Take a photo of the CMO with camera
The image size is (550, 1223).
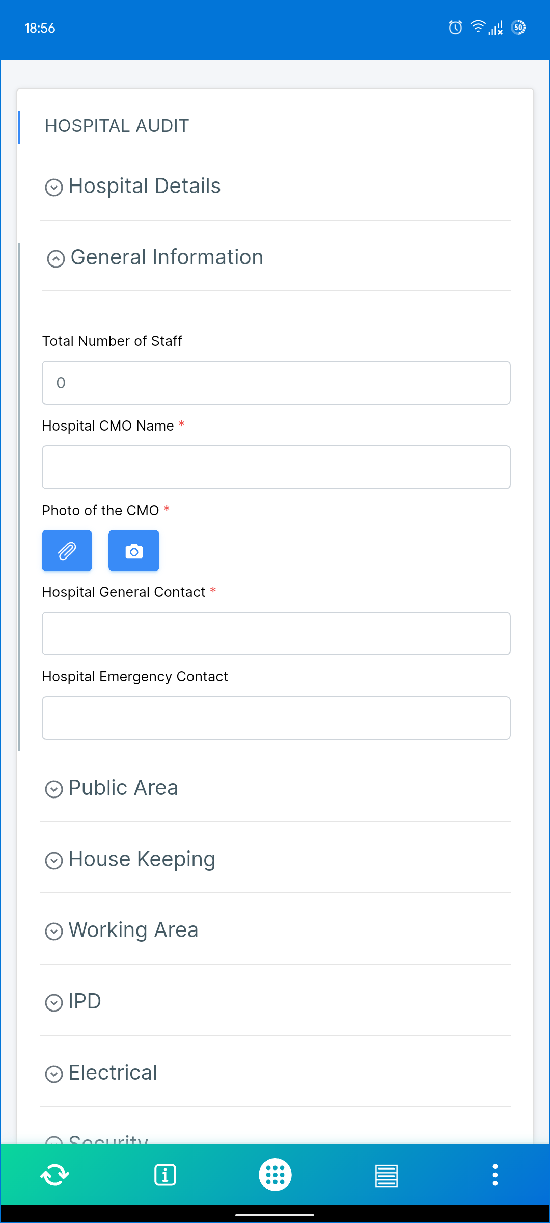coord(133,550)
